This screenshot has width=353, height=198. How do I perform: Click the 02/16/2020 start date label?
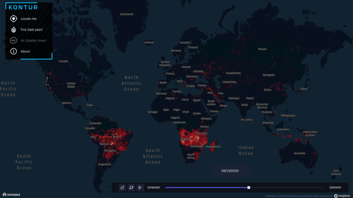[x=154, y=187]
